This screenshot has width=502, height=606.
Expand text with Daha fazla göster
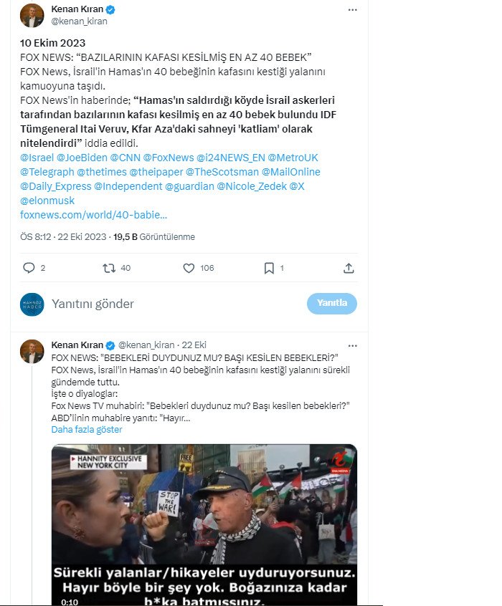[x=87, y=429]
